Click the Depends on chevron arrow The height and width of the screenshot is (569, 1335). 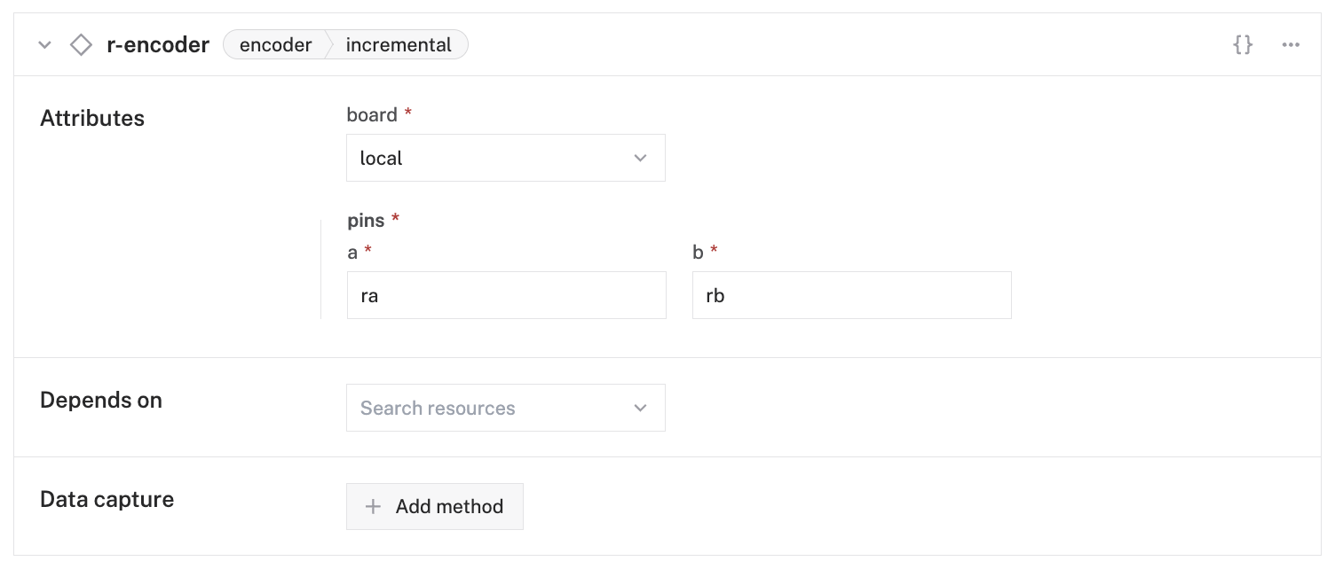coord(640,408)
